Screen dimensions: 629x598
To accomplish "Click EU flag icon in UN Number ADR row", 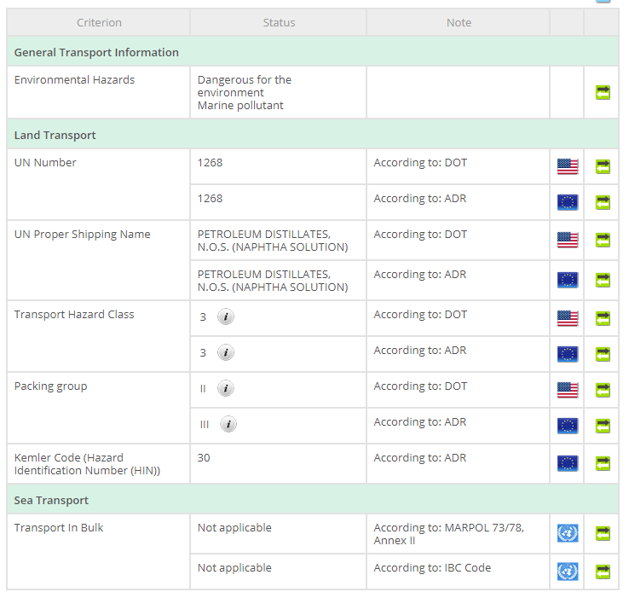I will pyautogui.click(x=567, y=202).
